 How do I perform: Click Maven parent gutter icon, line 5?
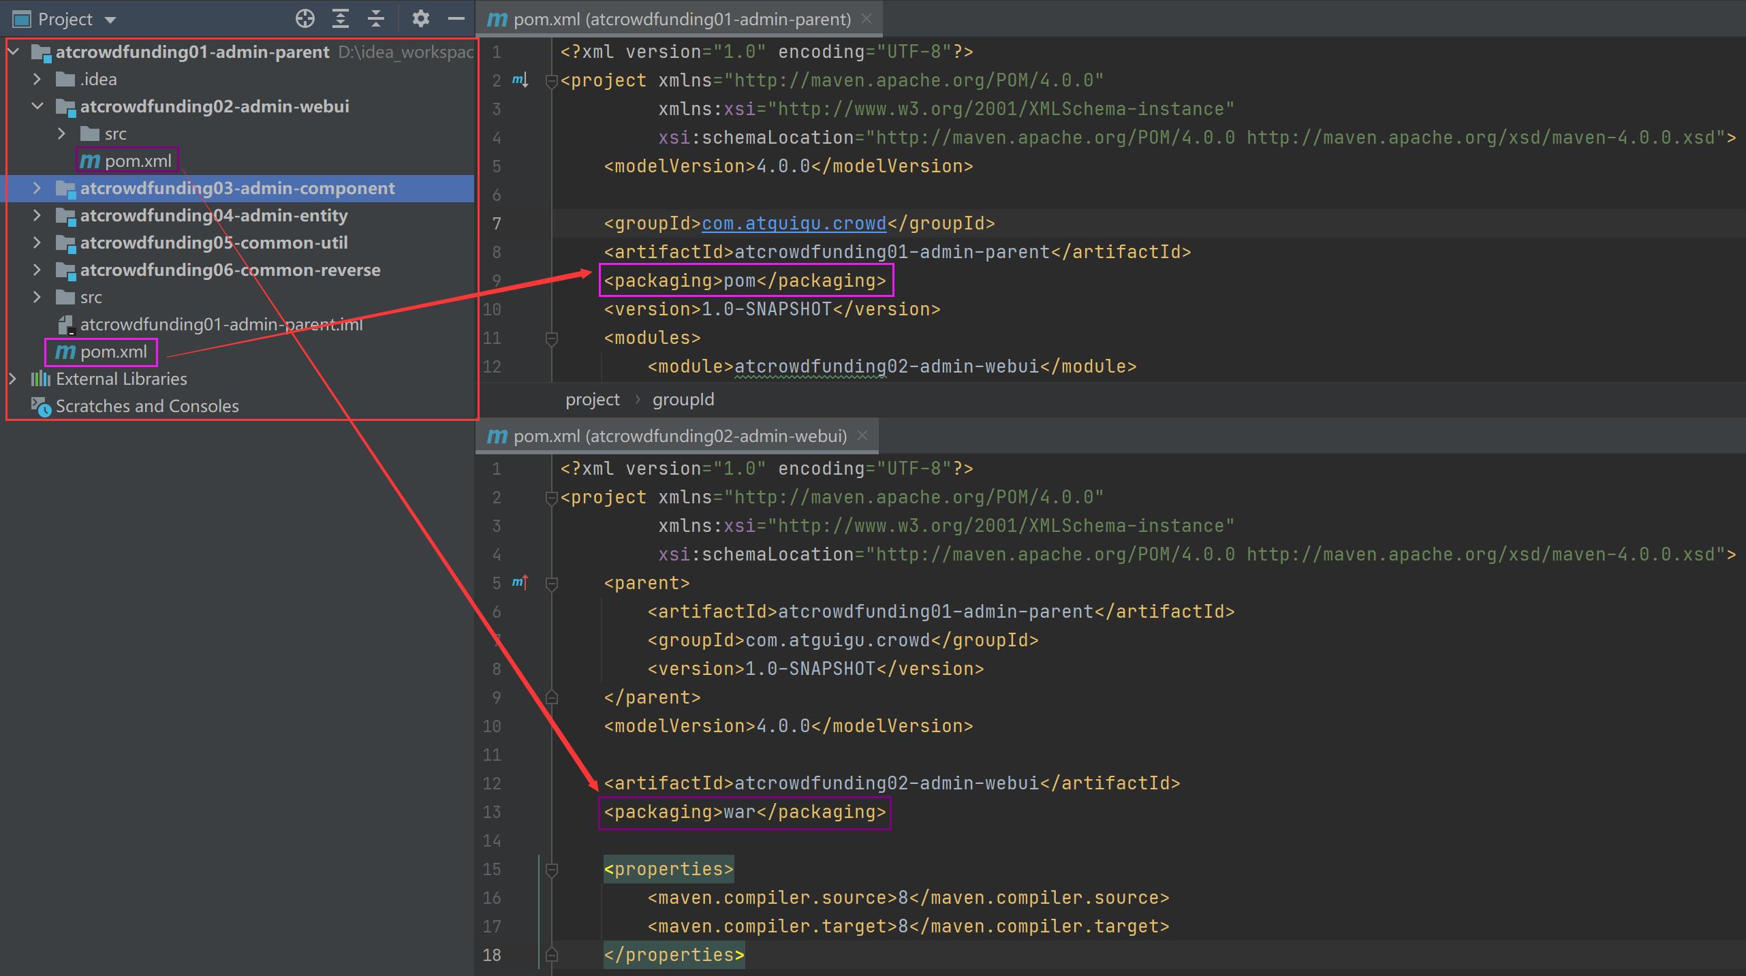pos(520,583)
